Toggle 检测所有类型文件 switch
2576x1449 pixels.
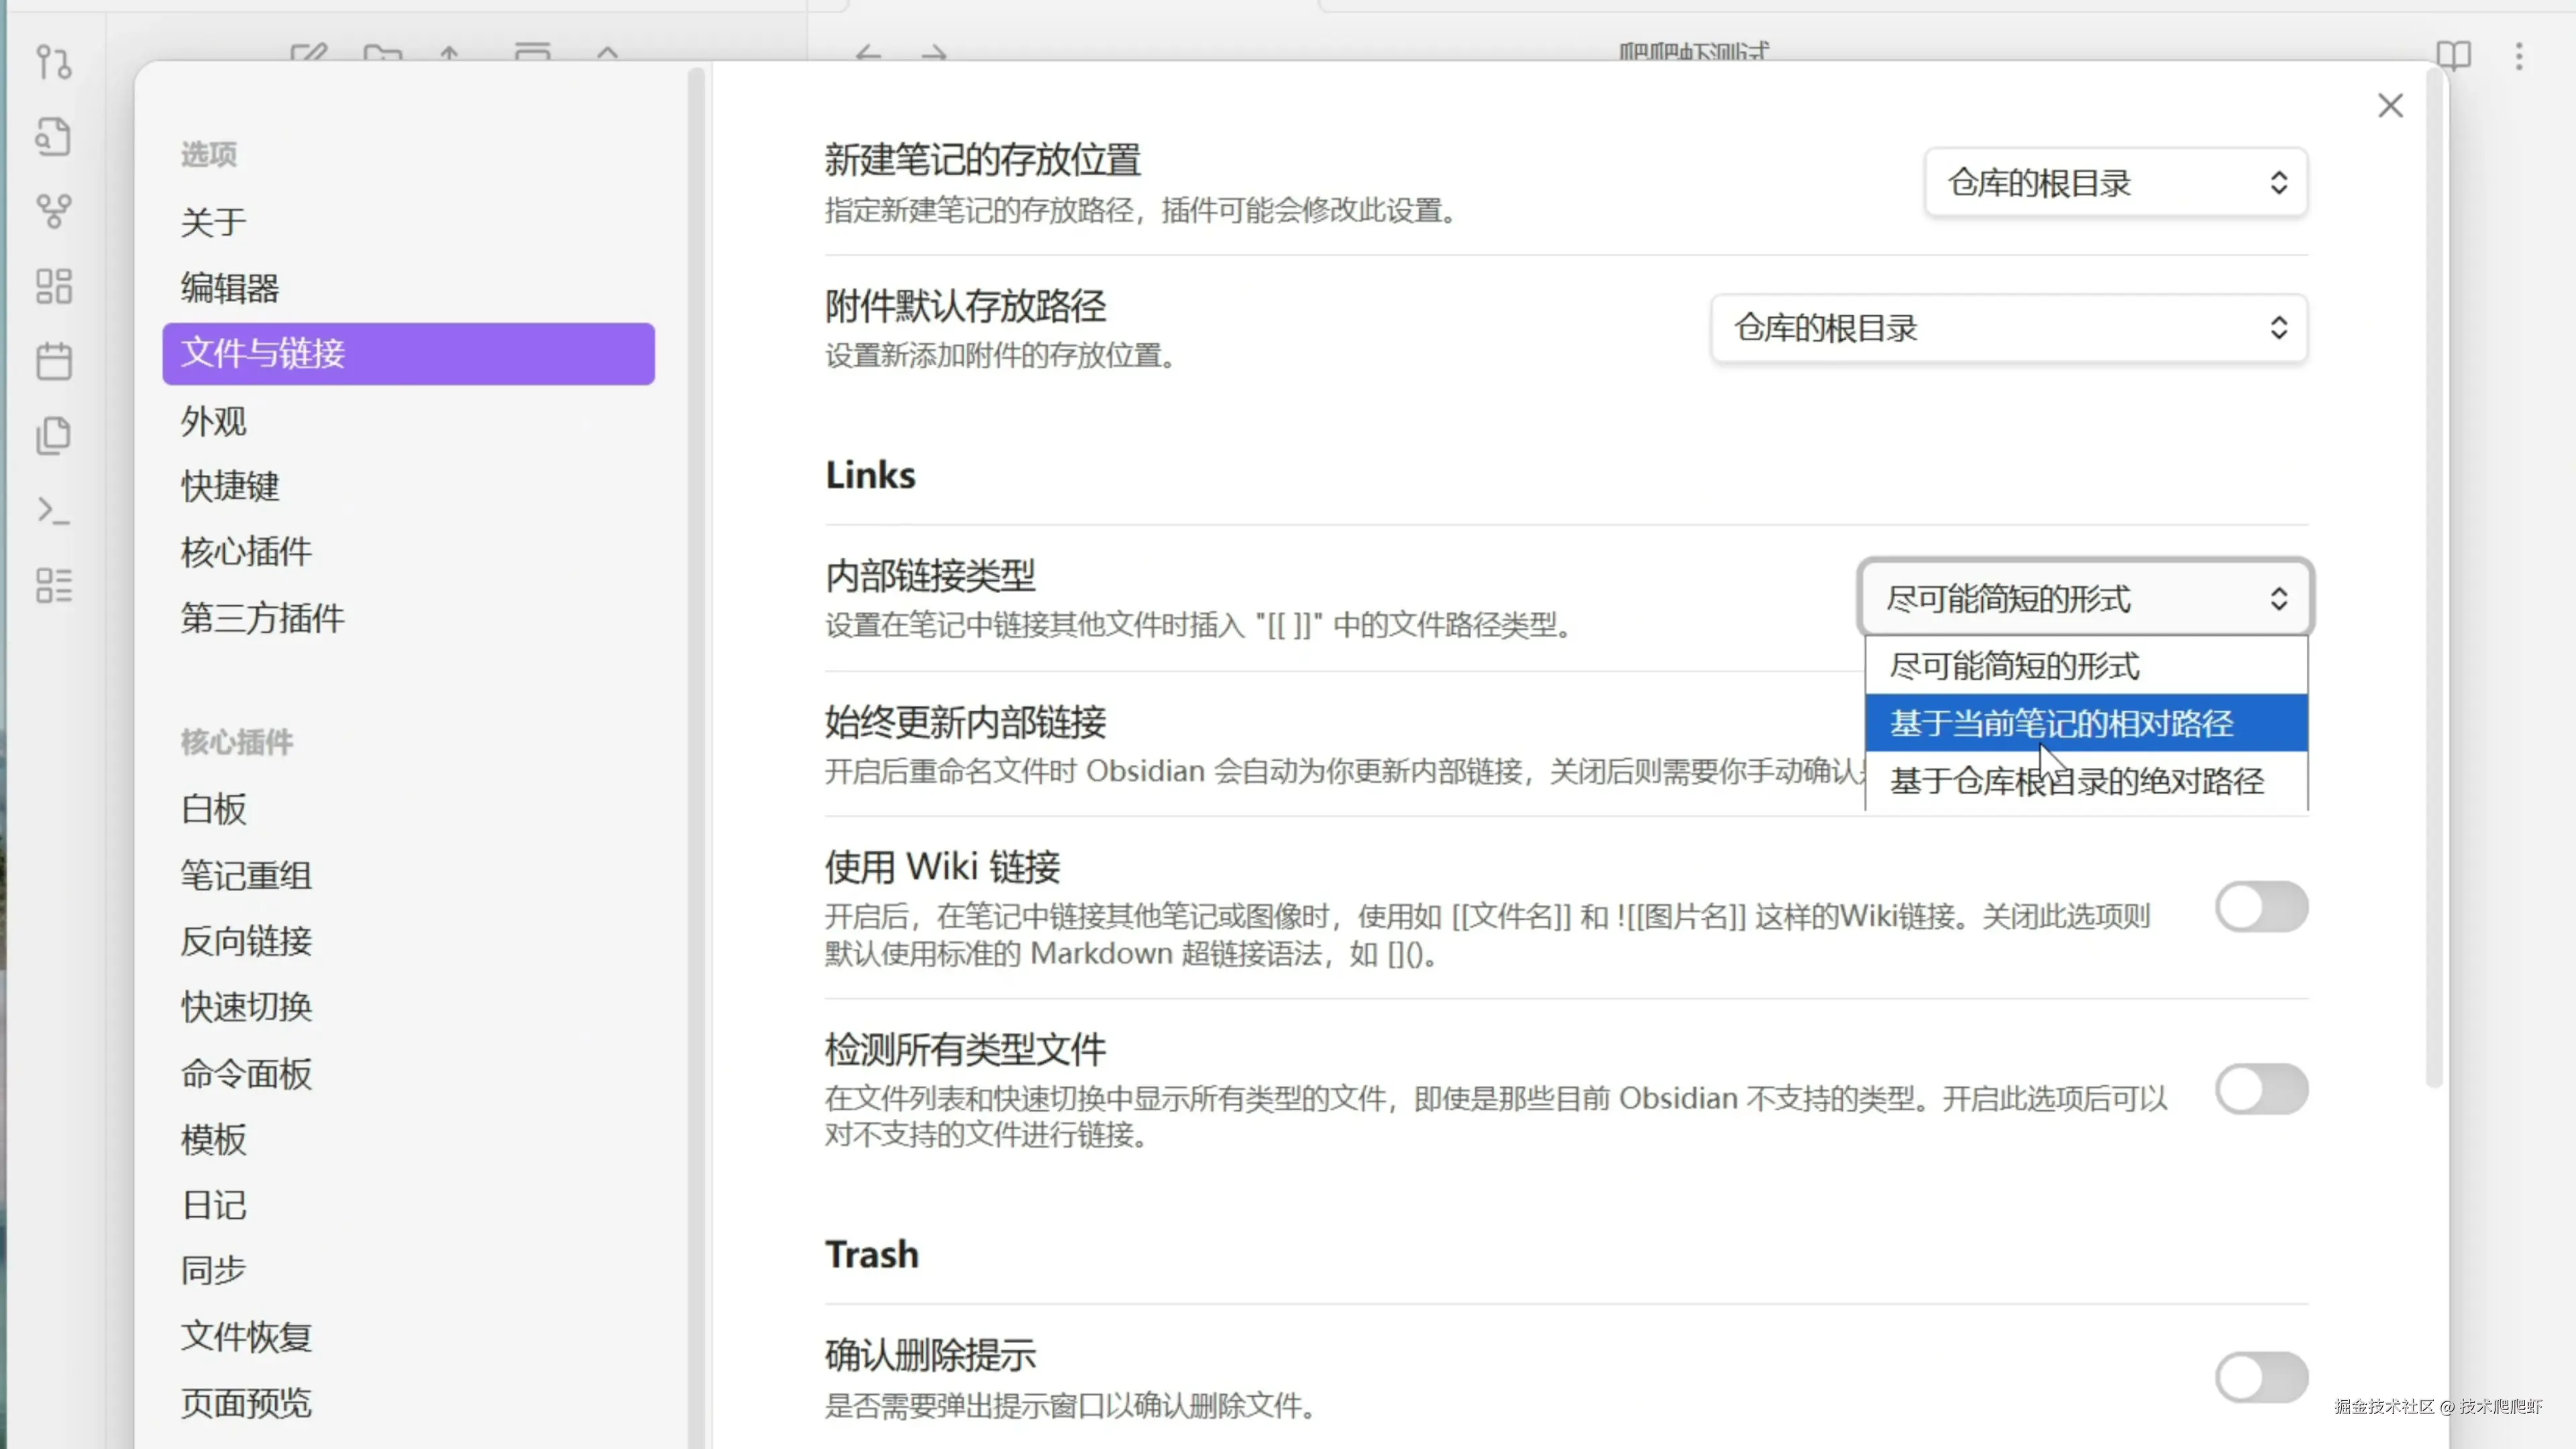2261,1089
